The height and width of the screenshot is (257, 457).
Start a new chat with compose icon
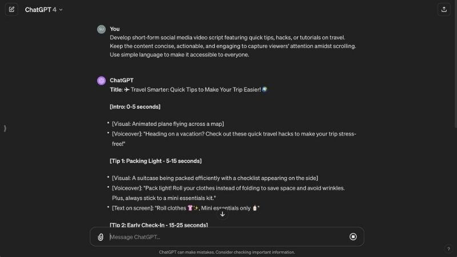point(11,9)
